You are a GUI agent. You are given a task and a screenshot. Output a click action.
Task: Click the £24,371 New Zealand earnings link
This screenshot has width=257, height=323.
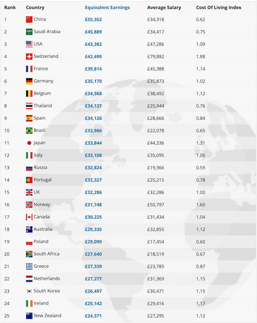click(x=93, y=316)
